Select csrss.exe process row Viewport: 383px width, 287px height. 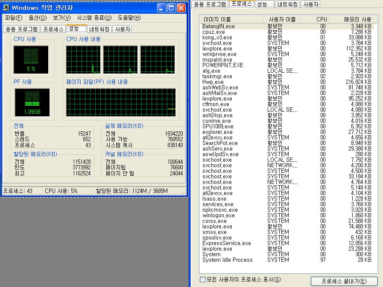coord(287,221)
